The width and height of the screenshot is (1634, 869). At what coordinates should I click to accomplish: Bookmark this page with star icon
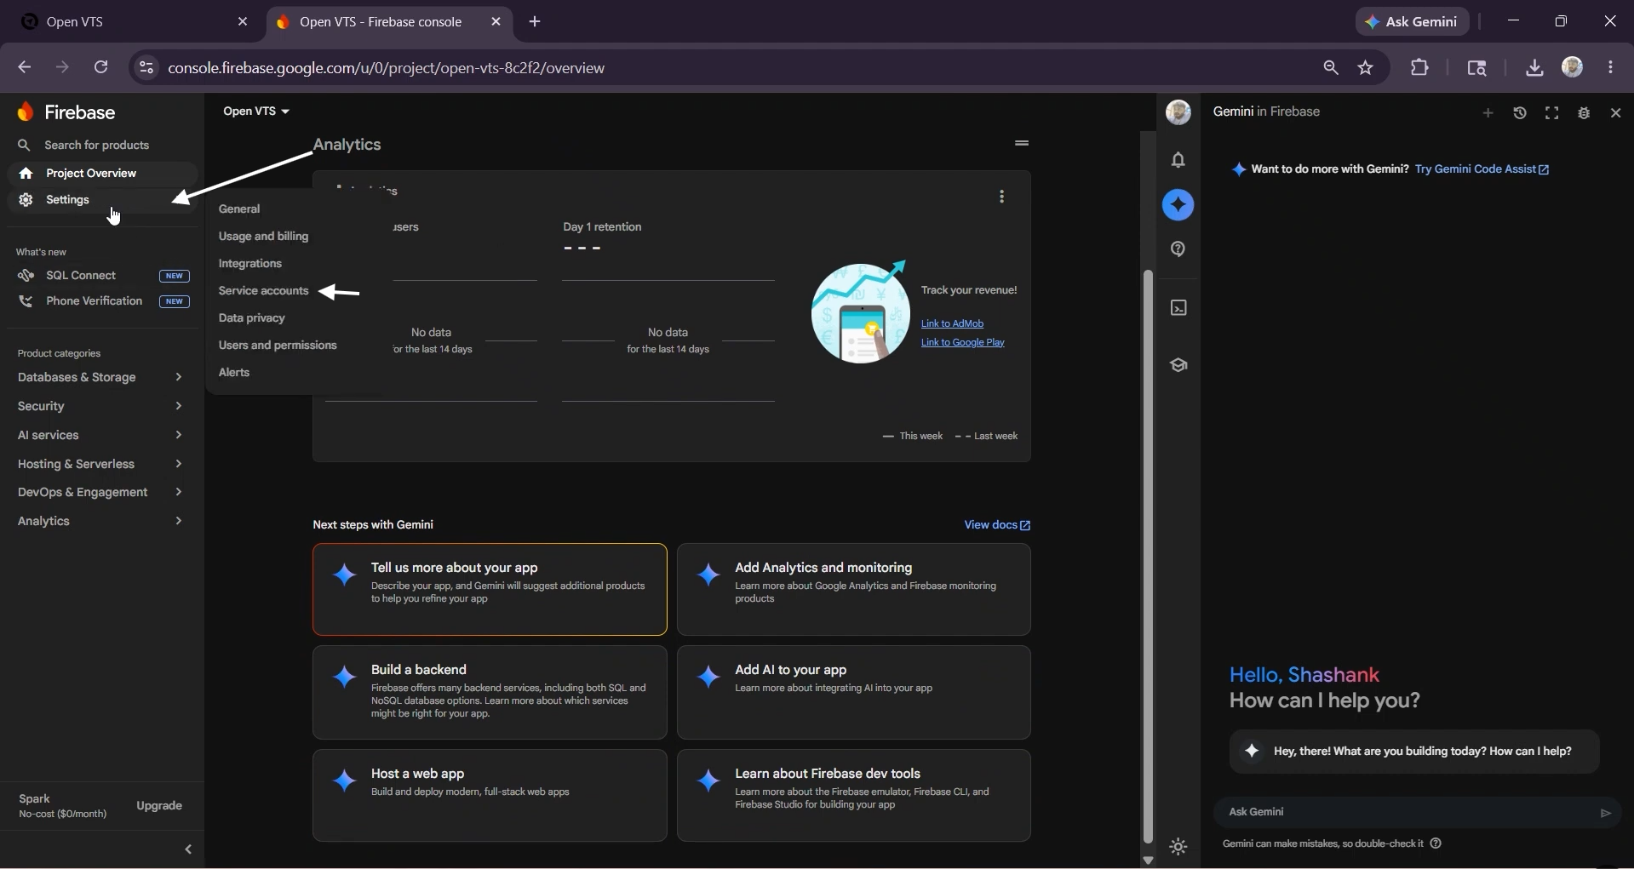pyautogui.click(x=1366, y=68)
